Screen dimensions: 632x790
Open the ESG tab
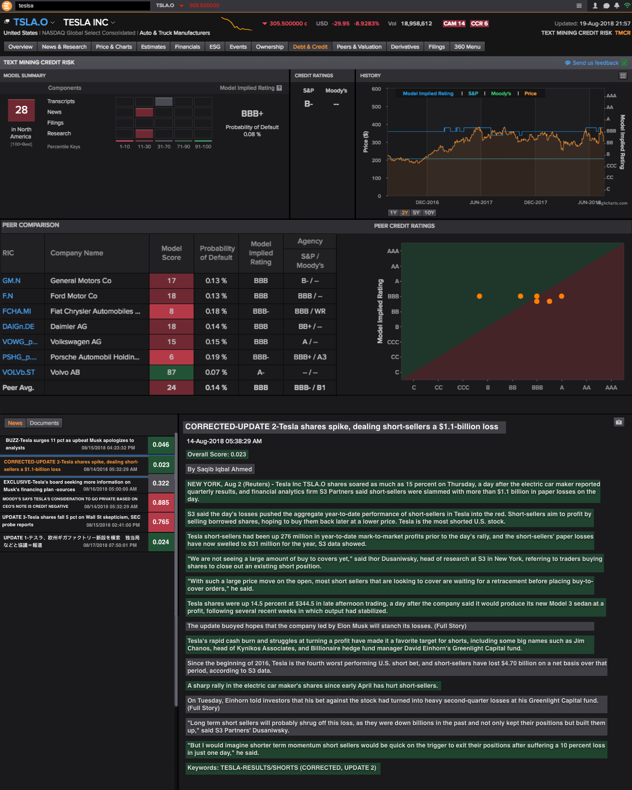point(215,47)
